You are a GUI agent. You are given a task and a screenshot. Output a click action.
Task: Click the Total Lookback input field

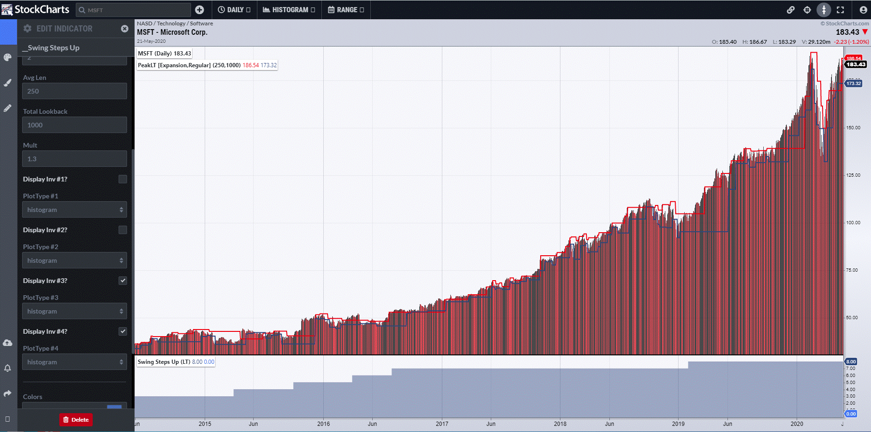(x=74, y=125)
